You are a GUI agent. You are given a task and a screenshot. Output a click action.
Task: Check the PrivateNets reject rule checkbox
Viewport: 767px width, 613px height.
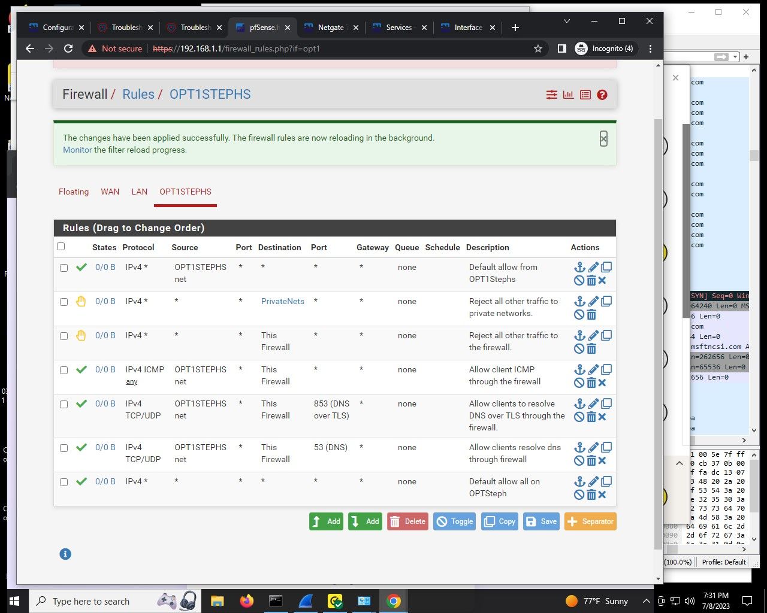point(64,302)
